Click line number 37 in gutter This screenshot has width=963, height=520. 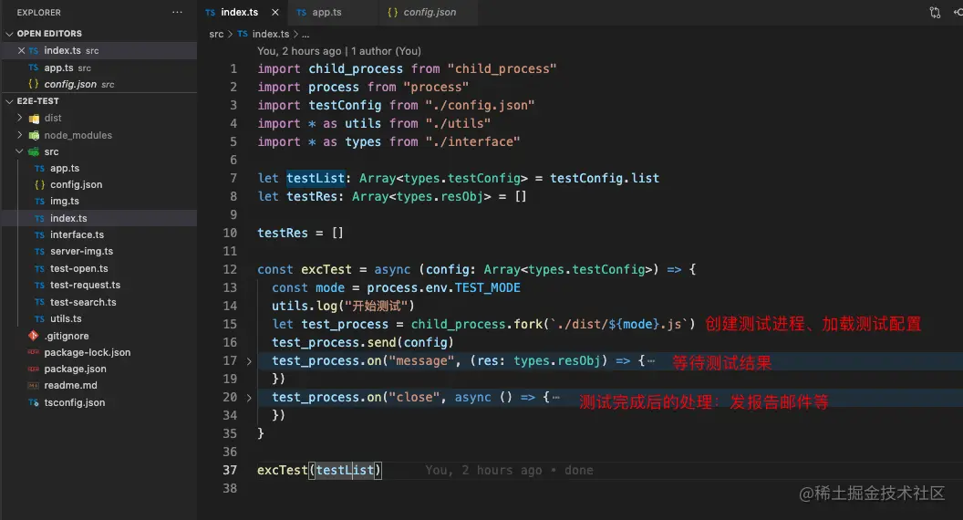click(230, 470)
